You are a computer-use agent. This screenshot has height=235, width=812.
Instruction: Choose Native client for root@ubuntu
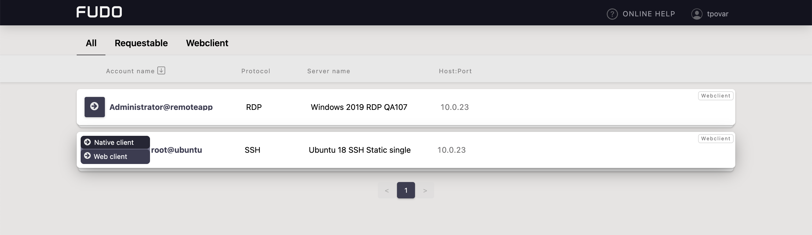tap(114, 142)
